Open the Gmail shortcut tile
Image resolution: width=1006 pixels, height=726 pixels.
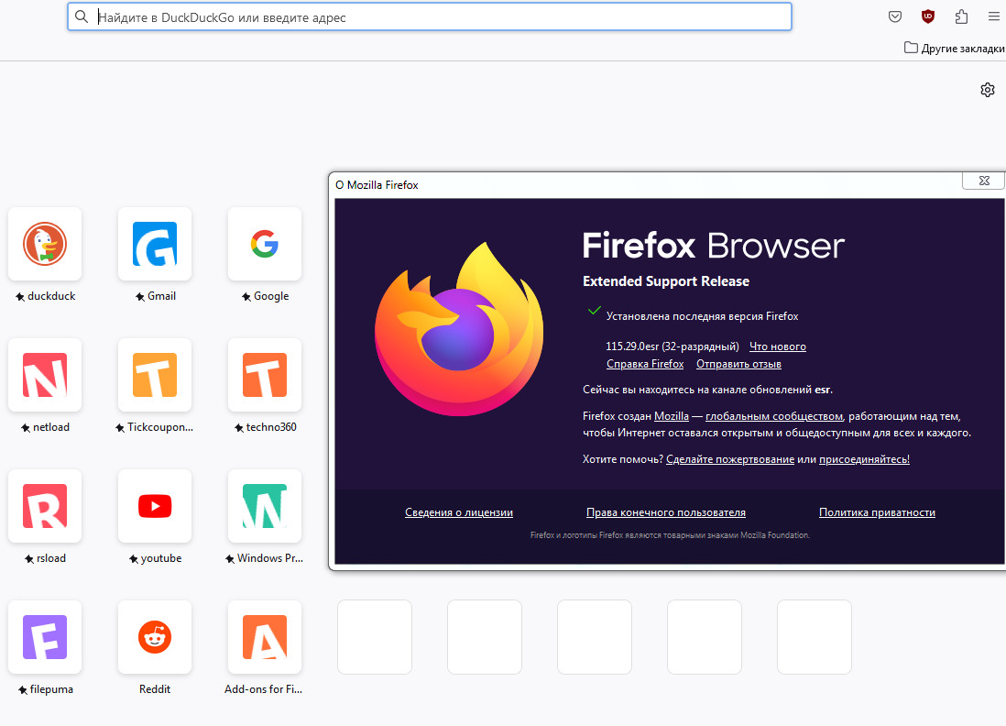[x=155, y=244]
